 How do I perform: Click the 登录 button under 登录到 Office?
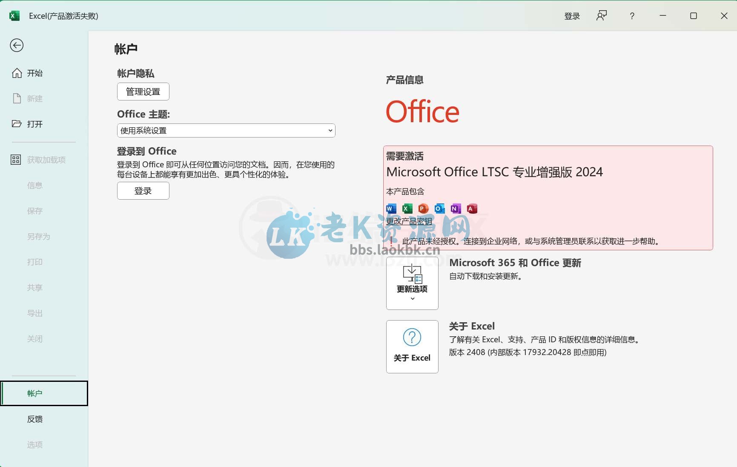(x=143, y=191)
